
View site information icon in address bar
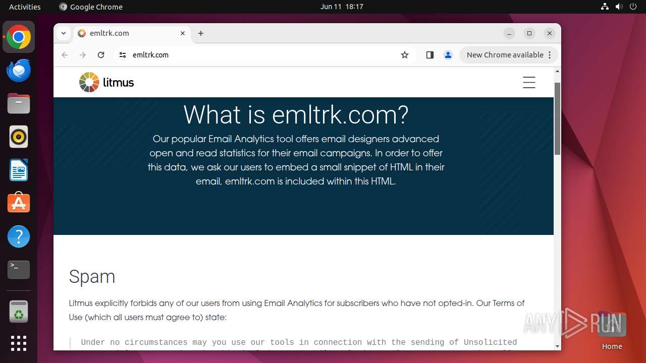click(x=122, y=55)
